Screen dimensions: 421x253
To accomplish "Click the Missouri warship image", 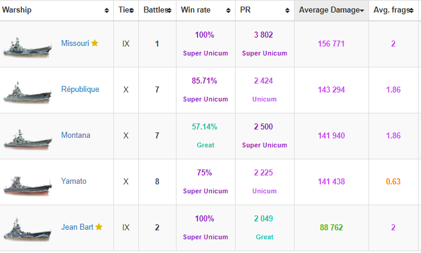I will tap(27, 45).
